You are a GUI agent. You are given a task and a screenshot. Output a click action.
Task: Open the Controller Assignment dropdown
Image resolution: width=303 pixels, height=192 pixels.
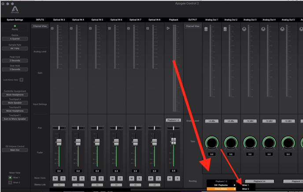[x=15, y=95]
